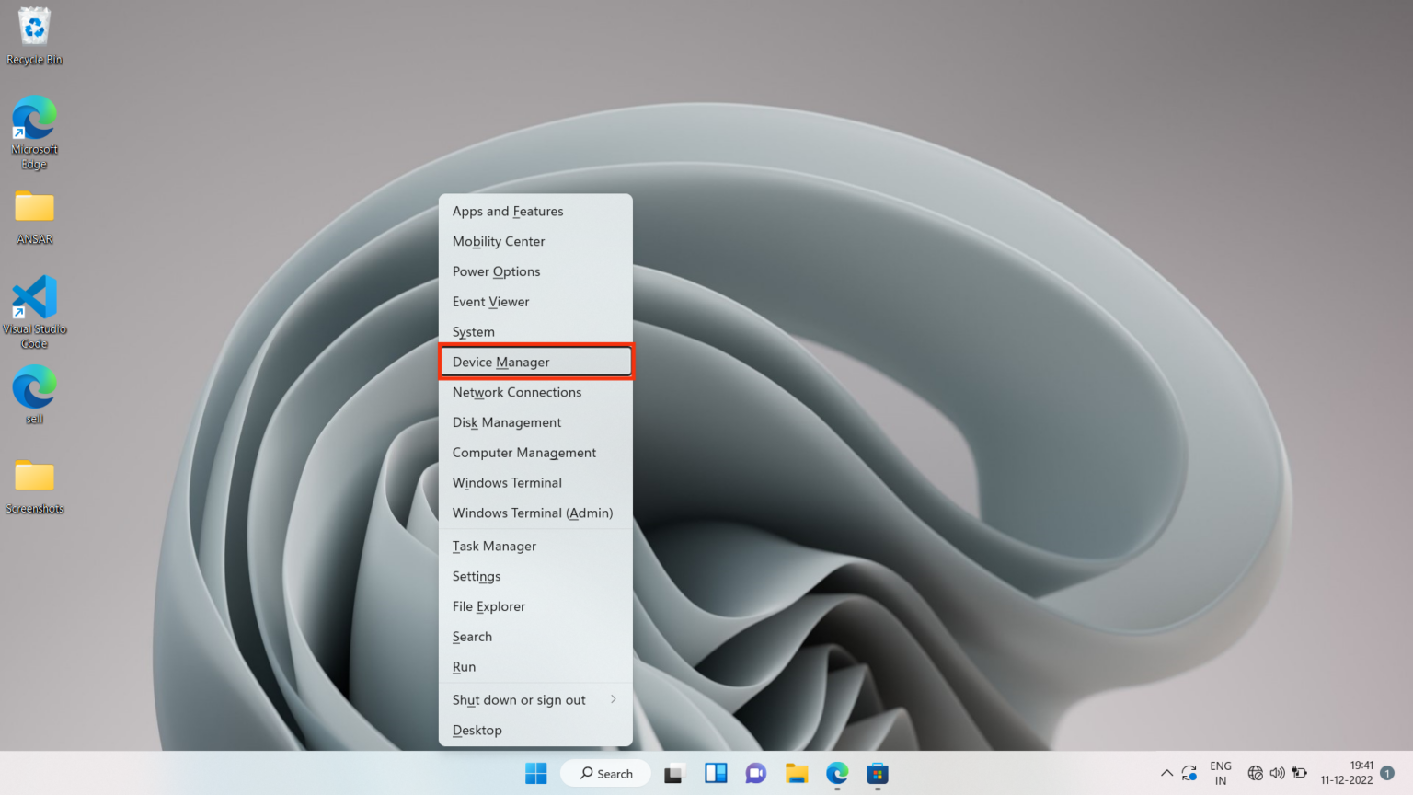Screen dimensions: 1413x795
Task: Launch Edge browser from the taskbar
Action: coord(836,774)
